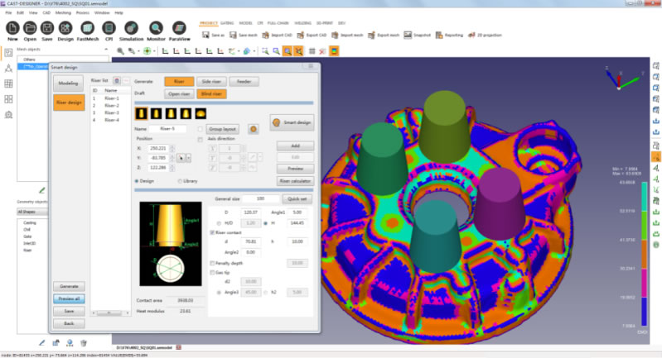Select the Design radio button
The height and width of the screenshot is (358, 662).
[137, 181]
